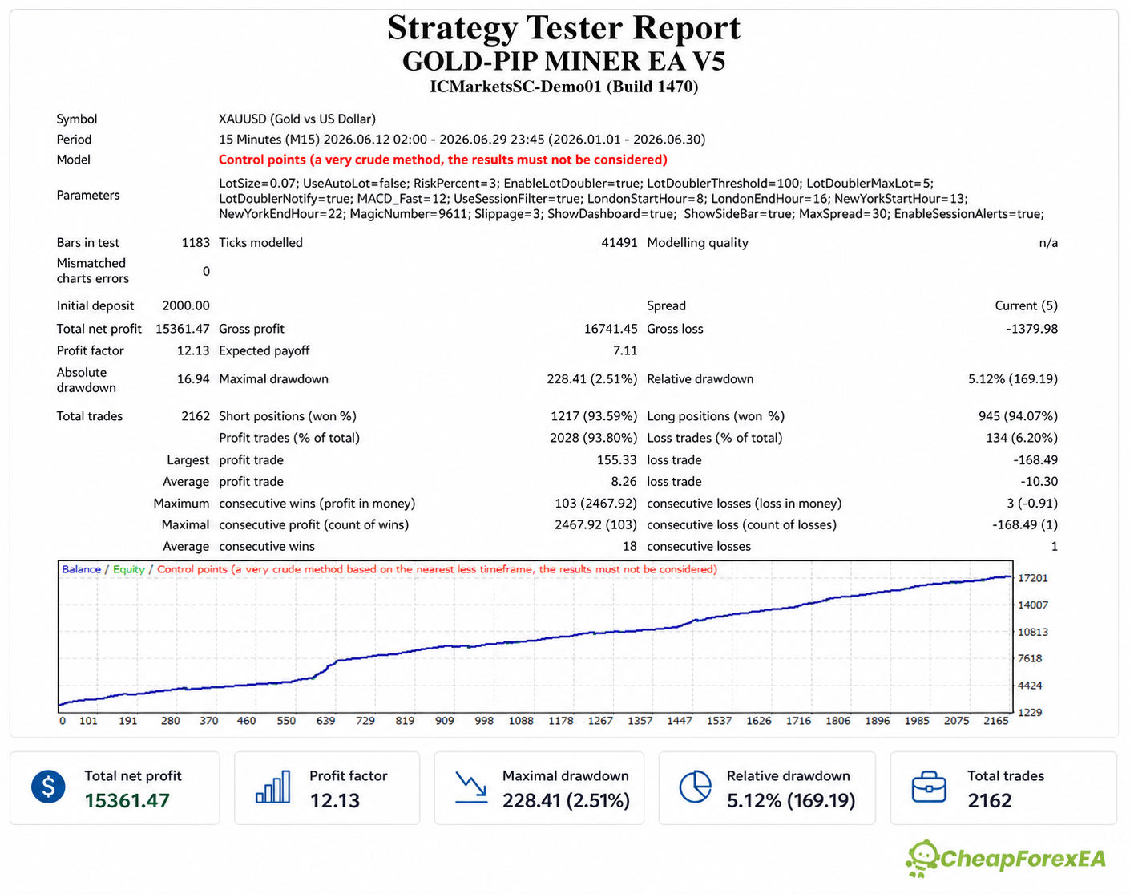Click the Ticks modelled value 41491
Image resolution: width=1130 pixels, height=894 pixels.
(619, 243)
